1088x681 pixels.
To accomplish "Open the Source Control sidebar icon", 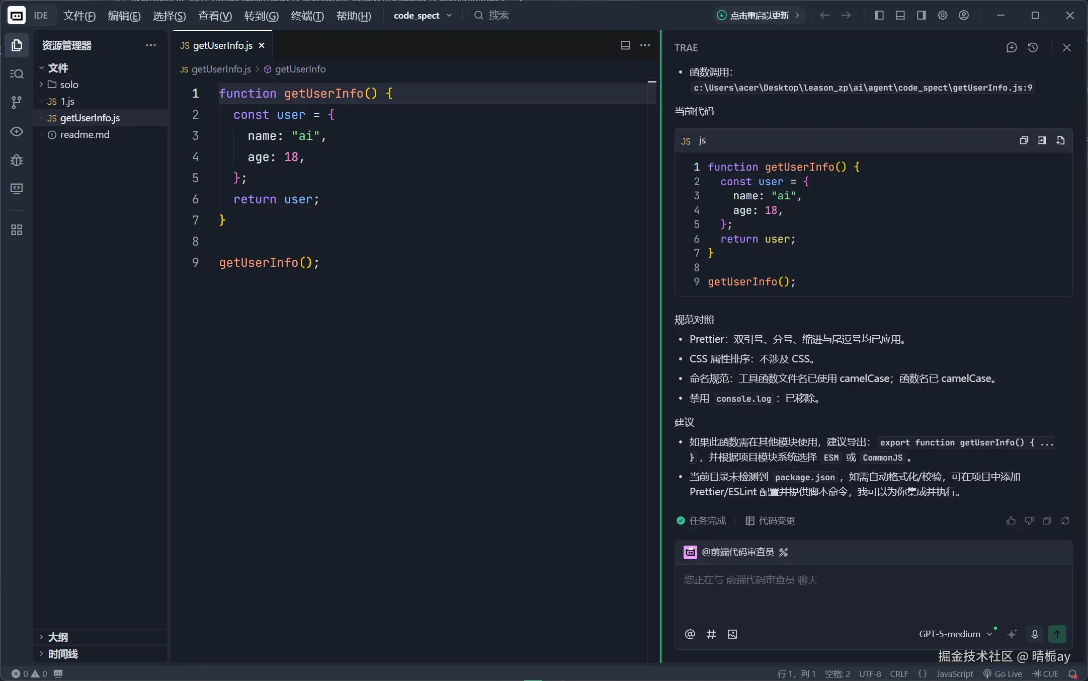I will pyautogui.click(x=16, y=103).
